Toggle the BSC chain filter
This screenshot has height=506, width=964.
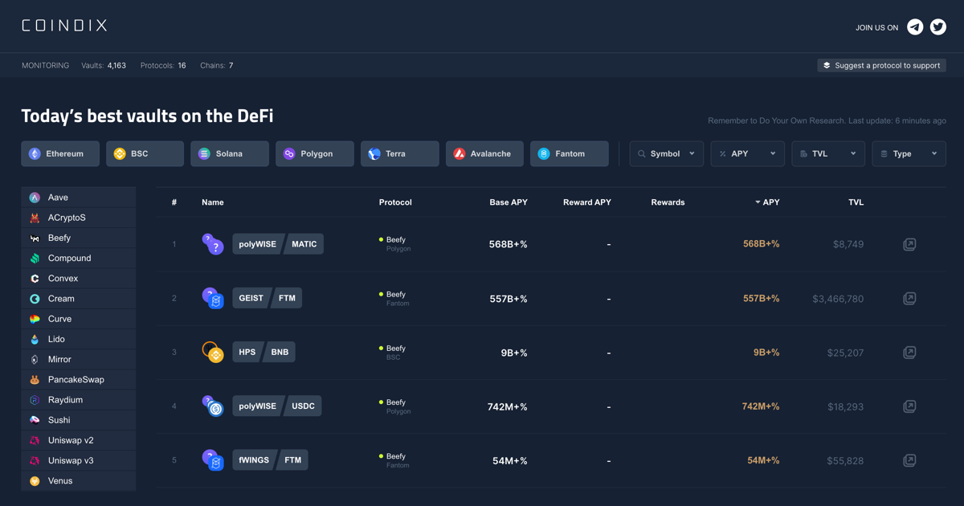click(145, 153)
